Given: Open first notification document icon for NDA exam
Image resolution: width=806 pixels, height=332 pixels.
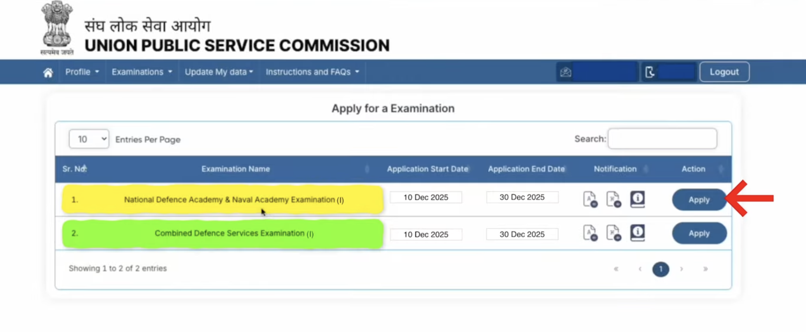Looking at the screenshot, I should tap(590, 199).
